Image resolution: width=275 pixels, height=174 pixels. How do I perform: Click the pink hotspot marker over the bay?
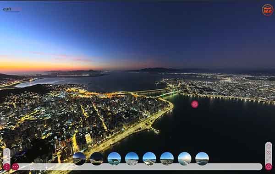point(195,104)
